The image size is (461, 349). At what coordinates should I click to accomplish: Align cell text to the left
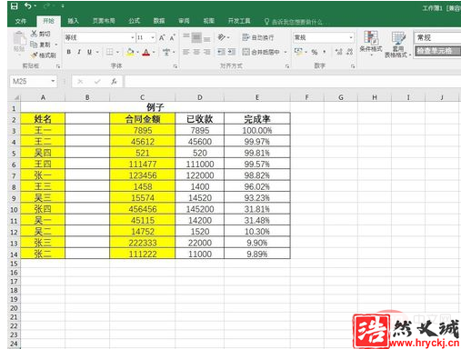point(186,52)
